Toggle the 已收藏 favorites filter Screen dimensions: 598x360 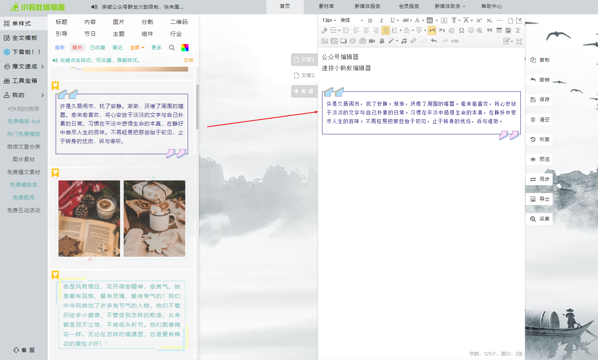(97, 48)
